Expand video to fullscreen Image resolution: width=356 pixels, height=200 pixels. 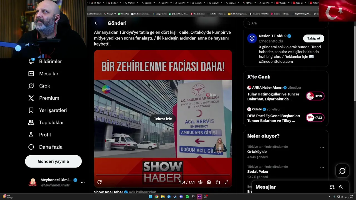[x=226, y=182]
